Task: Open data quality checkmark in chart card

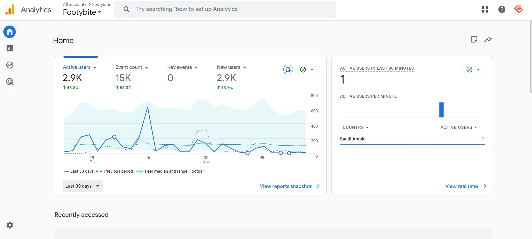Action: click(307, 69)
